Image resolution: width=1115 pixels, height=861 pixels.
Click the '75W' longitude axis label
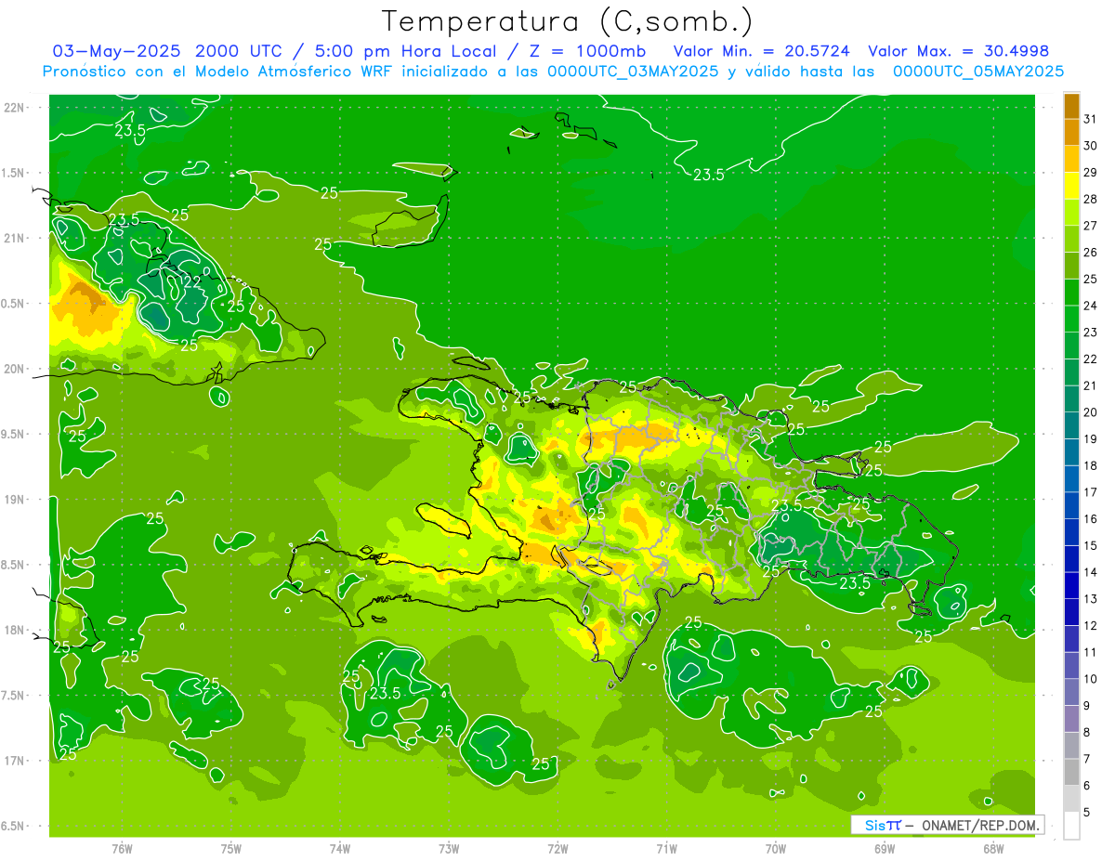point(230,848)
